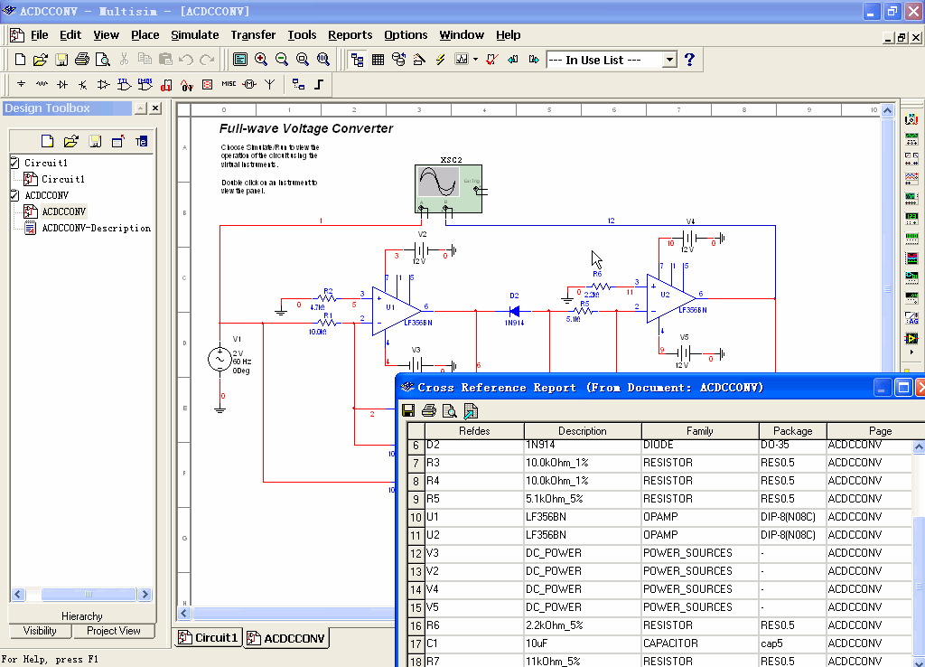925x667 pixels.
Task: Close the Design Toolbox panel
Action: pyautogui.click(x=155, y=108)
